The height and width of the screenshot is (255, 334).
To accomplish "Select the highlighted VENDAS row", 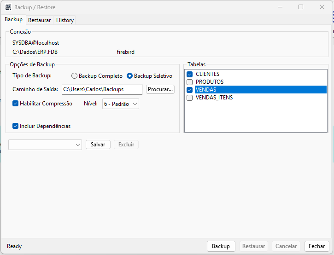I will click(x=260, y=90).
